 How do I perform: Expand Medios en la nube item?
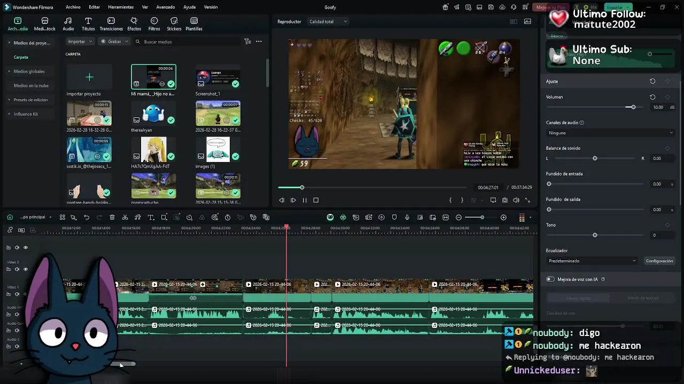coord(31,85)
